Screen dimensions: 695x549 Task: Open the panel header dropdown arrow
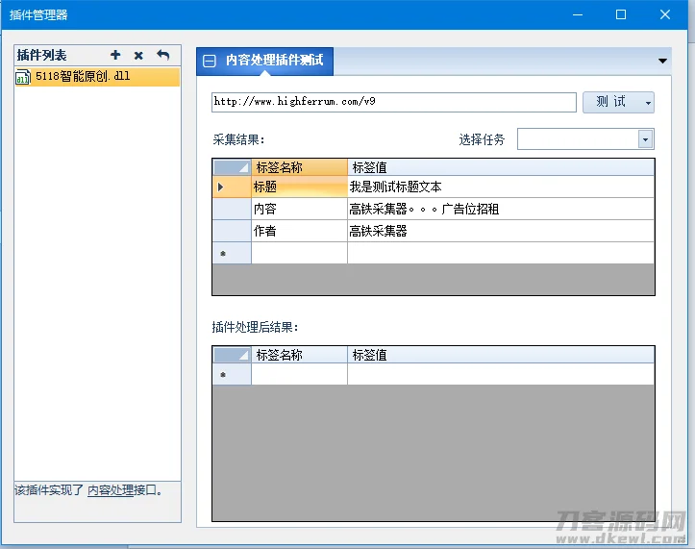click(x=662, y=61)
